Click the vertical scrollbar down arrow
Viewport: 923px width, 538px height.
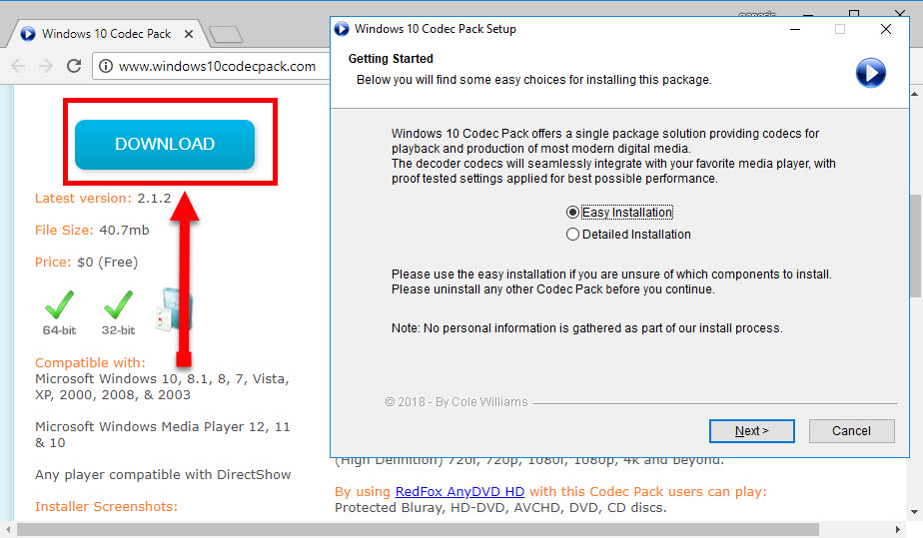(914, 511)
